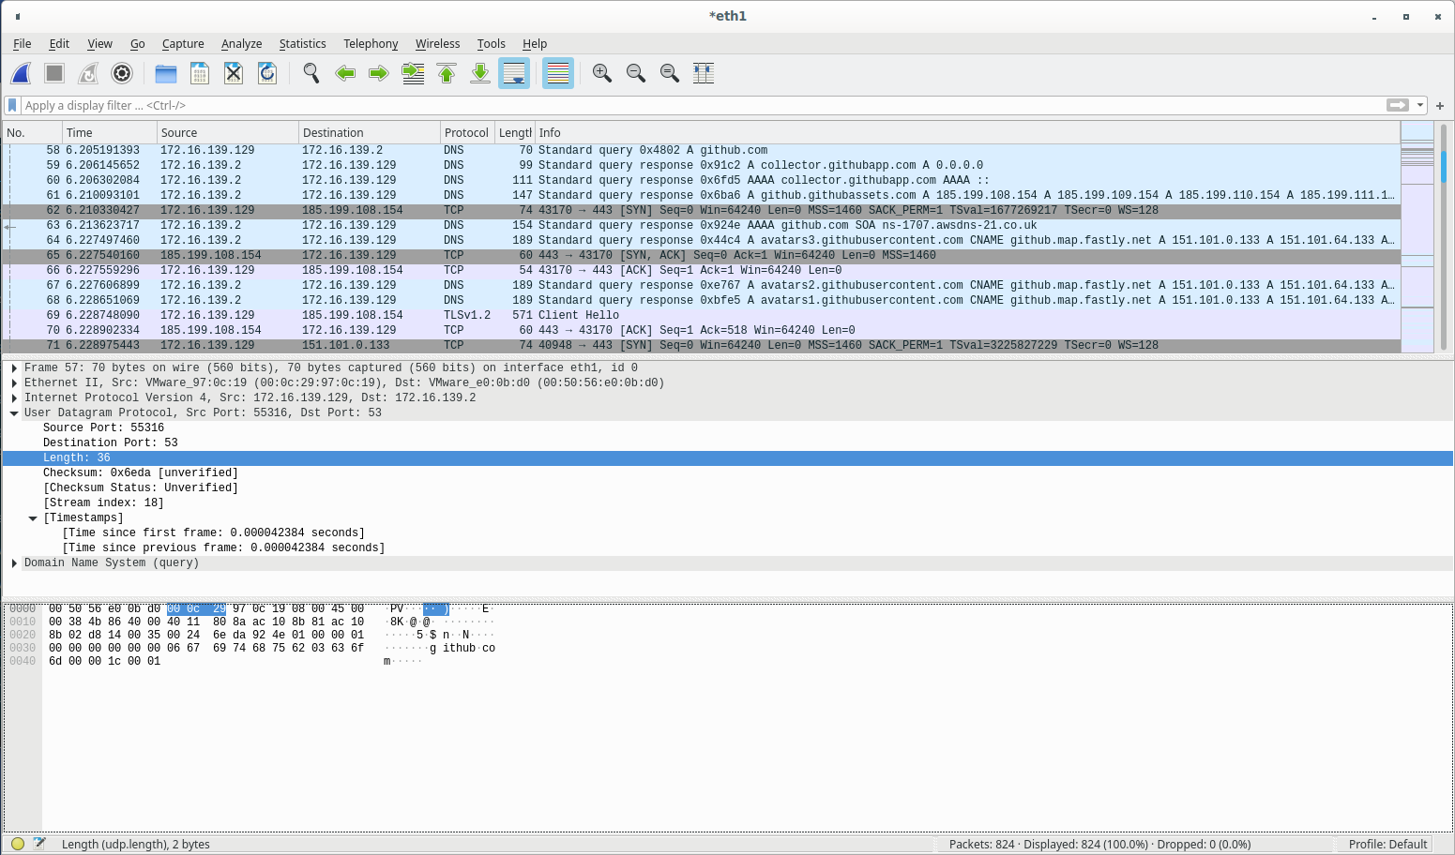Viewport: 1455px width, 855px height.
Task: Open the Statistics menu
Action: [302, 43]
